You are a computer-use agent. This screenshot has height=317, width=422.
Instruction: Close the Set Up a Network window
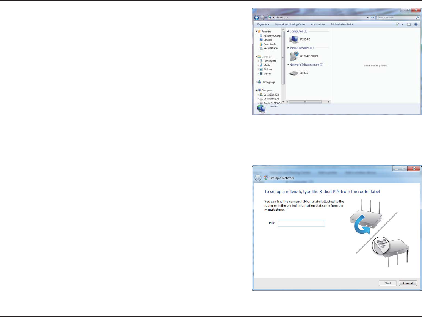pyautogui.click(x=414, y=169)
